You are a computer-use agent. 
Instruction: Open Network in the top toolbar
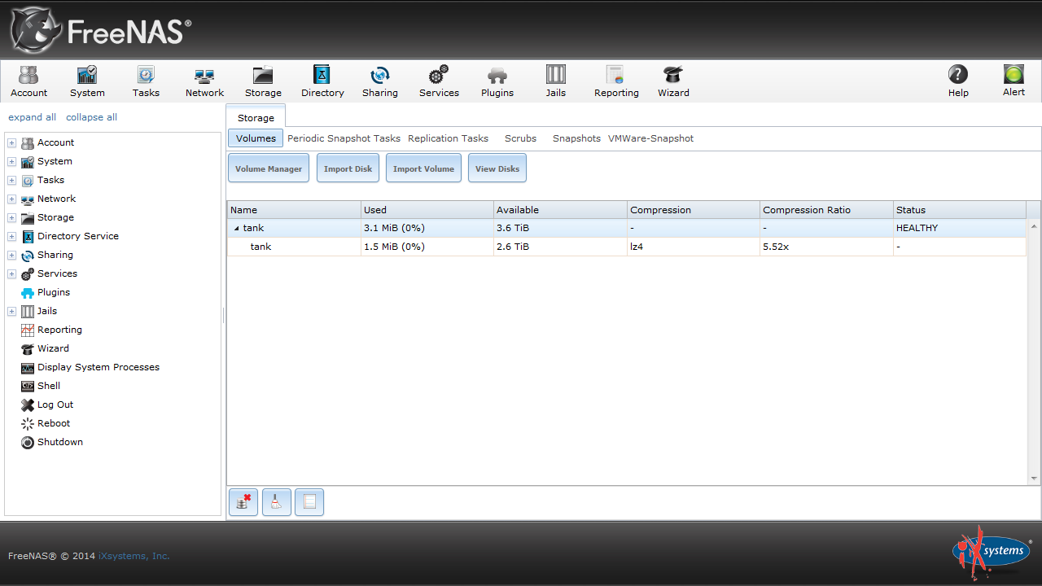pos(204,81)
